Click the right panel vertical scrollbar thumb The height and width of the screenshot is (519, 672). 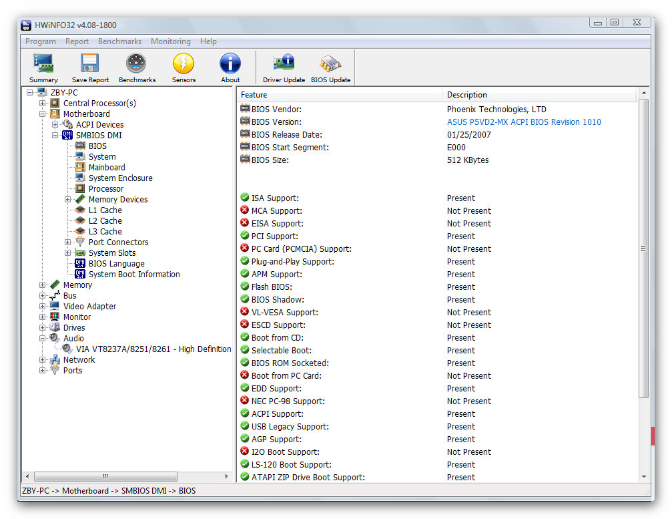(x=643, y=248)
